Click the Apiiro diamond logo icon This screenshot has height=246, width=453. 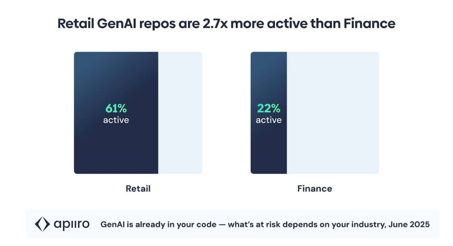(43, 224)
